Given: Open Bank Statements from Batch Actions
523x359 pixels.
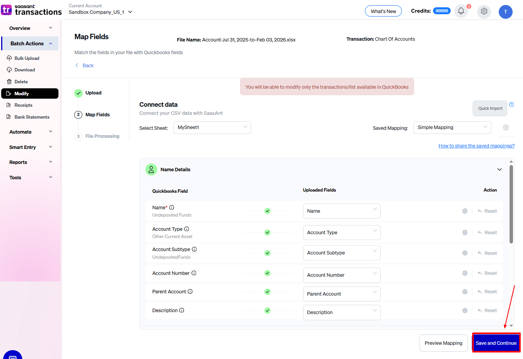Looking at the screenshot, I should [8, 117].
